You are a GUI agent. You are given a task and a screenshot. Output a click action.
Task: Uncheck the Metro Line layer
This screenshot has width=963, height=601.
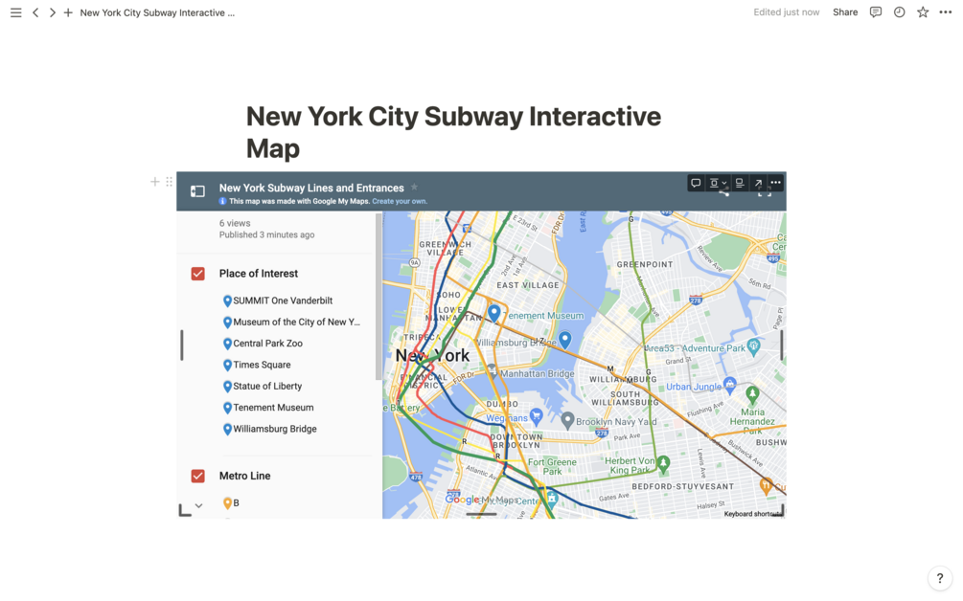[x=197, y=476]
